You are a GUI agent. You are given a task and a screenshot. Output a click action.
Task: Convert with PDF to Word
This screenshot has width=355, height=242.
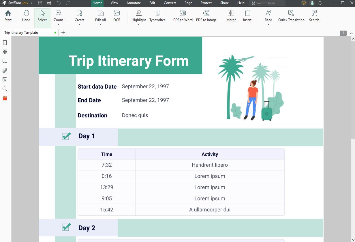(x=183, y=16)
